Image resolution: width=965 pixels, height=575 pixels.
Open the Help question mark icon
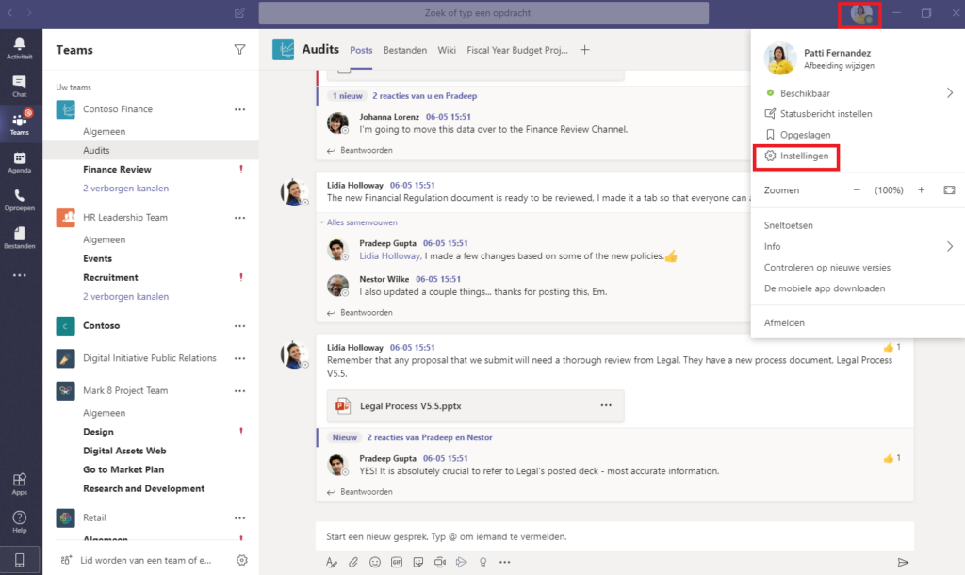coord(19,521)
